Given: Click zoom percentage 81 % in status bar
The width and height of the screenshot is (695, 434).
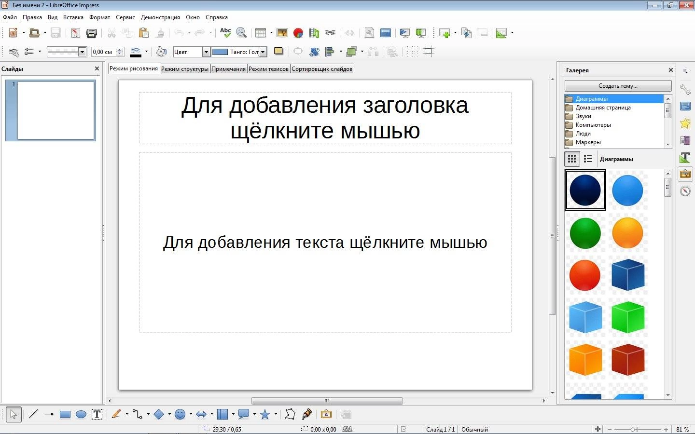Looking at the screenshot, I should click(x=682, y=429).
